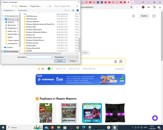The image size is (163, 130).
Task: Click the back arrow in the open dialog
Action: [x=4, y=6]
